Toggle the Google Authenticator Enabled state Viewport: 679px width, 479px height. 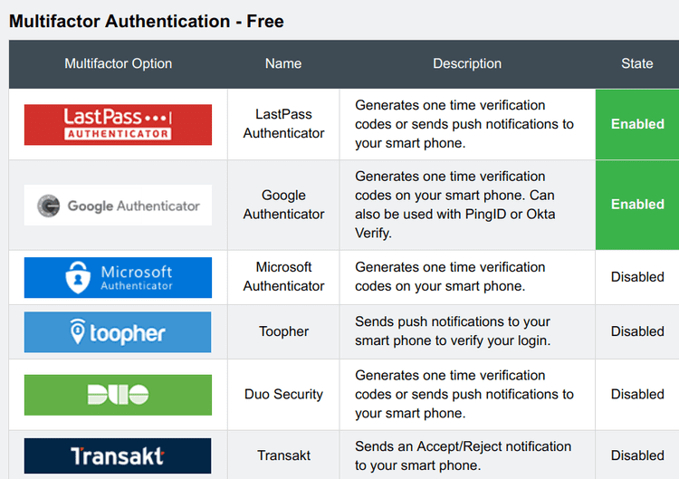pyautogui.click(x=637, y=205)
